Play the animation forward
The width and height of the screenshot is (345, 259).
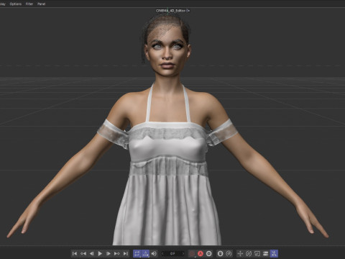tap(100, 253)
